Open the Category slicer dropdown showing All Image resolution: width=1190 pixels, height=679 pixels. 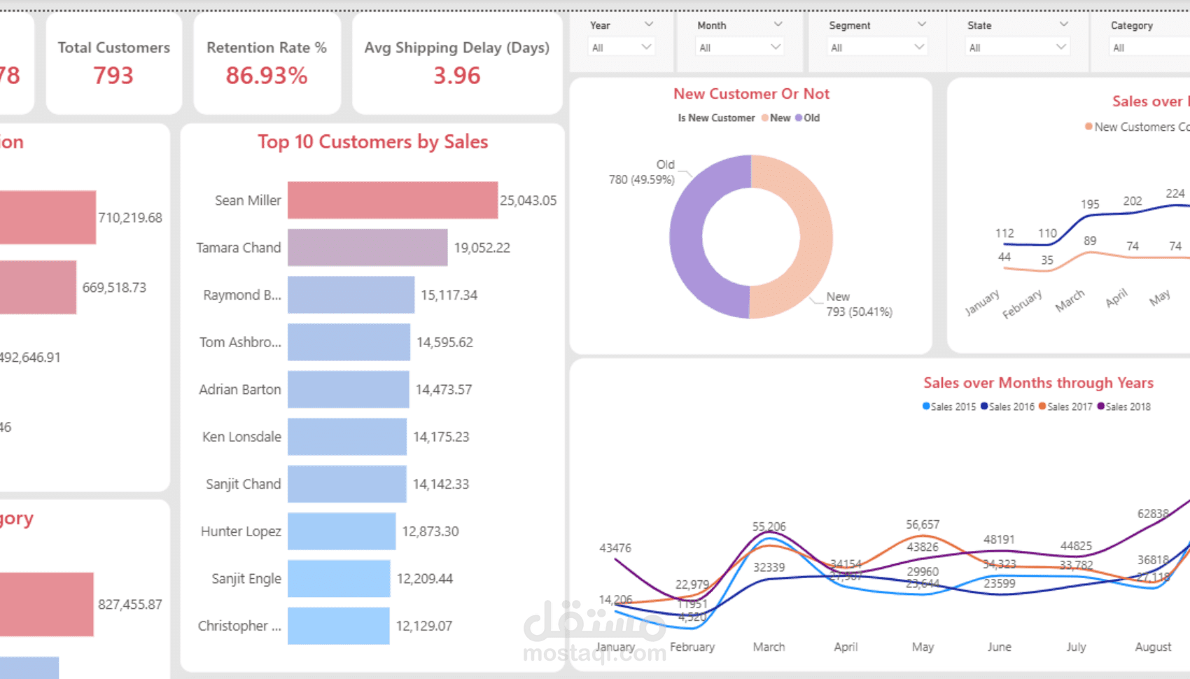click(1151, 47)
